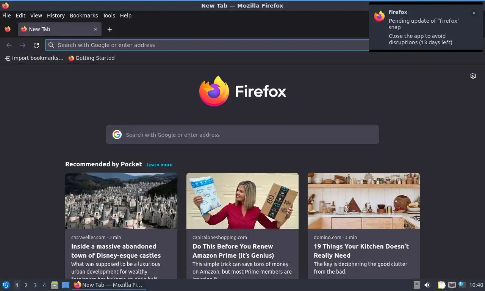485x291 pixels.
Task: Close the New Tab tab
Action: coord(95,29)
